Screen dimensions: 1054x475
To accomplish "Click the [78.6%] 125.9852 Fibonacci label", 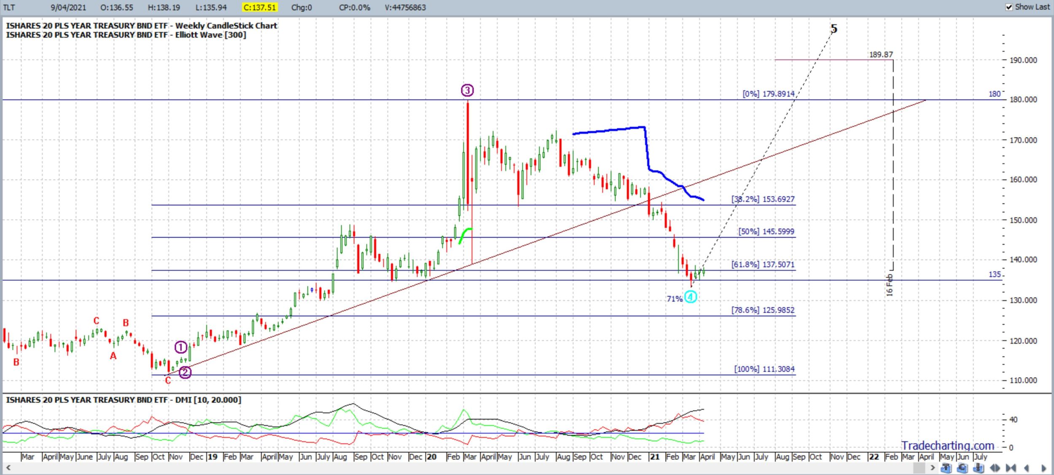I will pos(763,310).
